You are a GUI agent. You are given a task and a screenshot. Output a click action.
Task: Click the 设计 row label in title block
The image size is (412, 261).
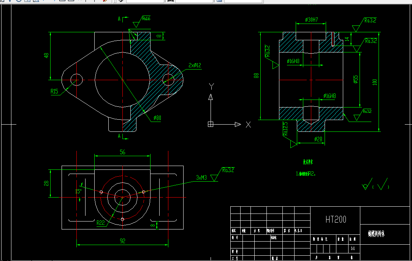pos(235,237)
